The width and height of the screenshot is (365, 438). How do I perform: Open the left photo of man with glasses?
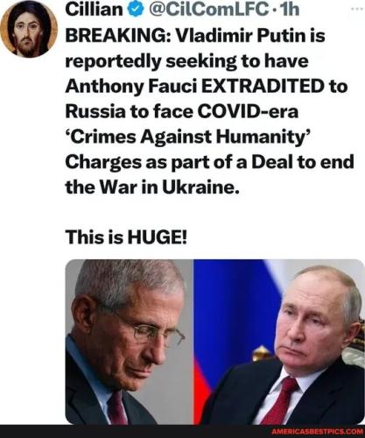click(x=129, y=342)
